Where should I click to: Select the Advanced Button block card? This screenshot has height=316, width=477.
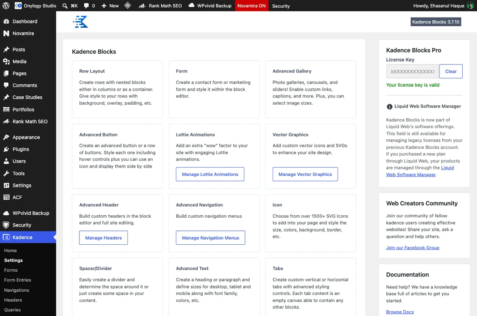(117, 156)
